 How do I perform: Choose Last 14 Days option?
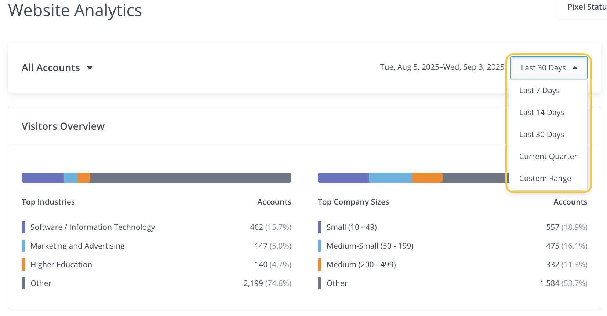coord(541,113)
